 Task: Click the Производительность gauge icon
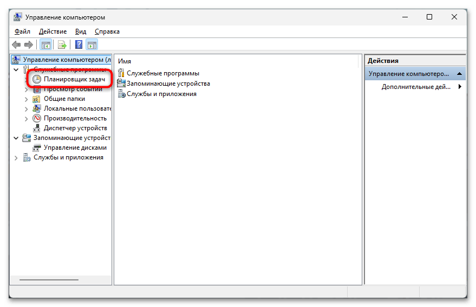tap(37, 118)
